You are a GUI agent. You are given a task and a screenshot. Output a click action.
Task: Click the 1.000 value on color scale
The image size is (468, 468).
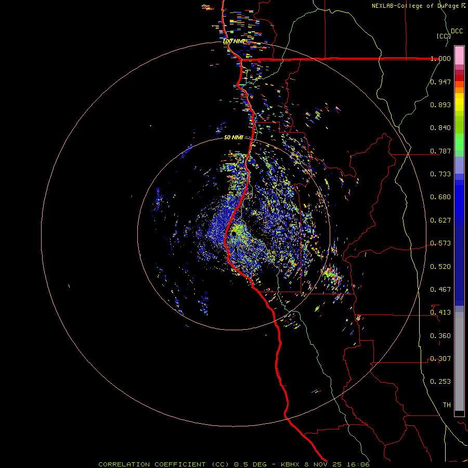click(440, 58)
